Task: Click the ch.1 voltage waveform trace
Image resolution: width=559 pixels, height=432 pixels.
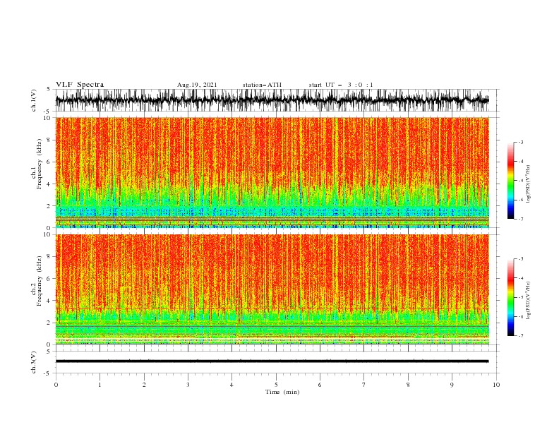Action: [x=272, y=100]
